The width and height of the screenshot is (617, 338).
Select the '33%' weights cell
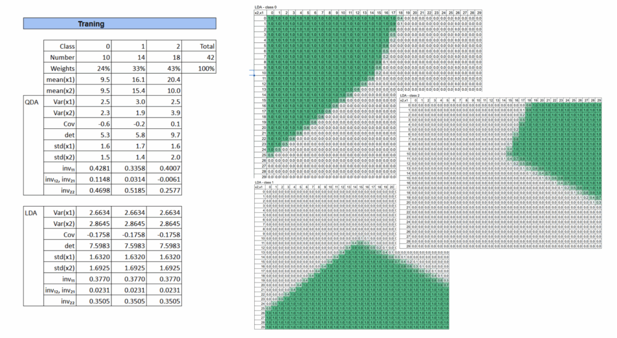129,68
